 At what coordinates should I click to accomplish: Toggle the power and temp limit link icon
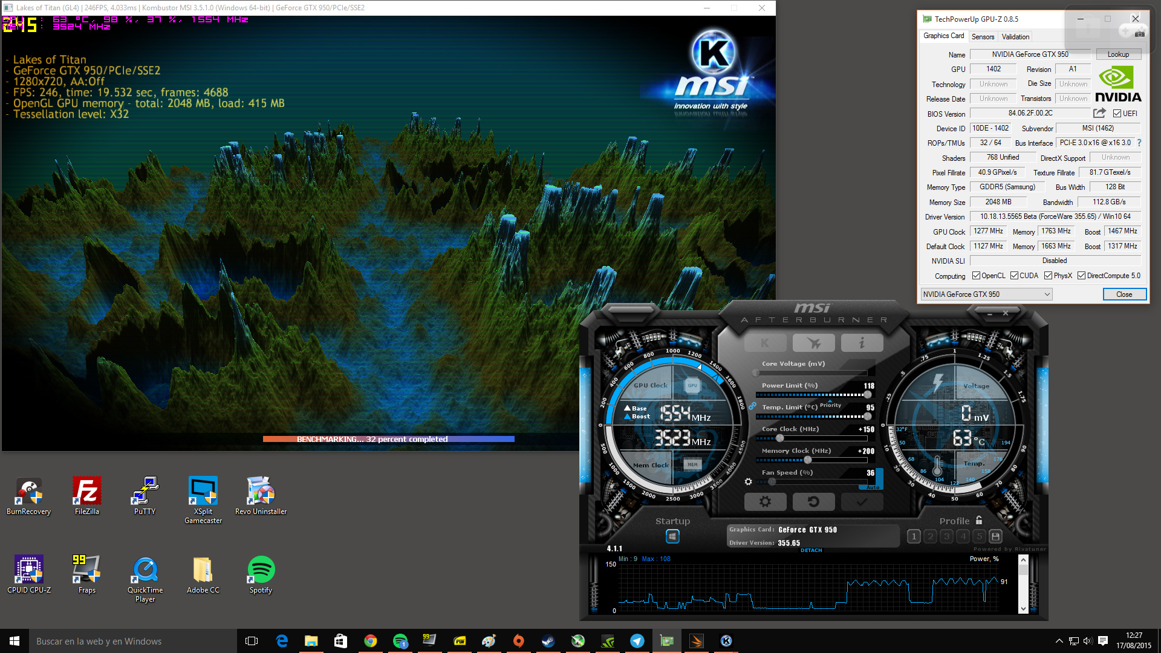pos(752,406)
